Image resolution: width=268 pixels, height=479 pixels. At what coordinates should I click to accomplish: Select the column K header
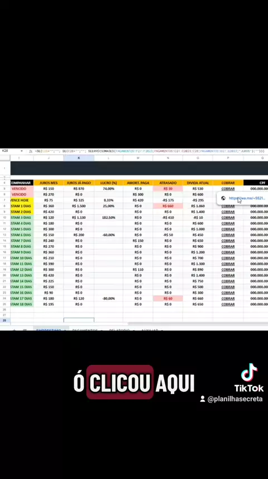click(x=79, y=158)
